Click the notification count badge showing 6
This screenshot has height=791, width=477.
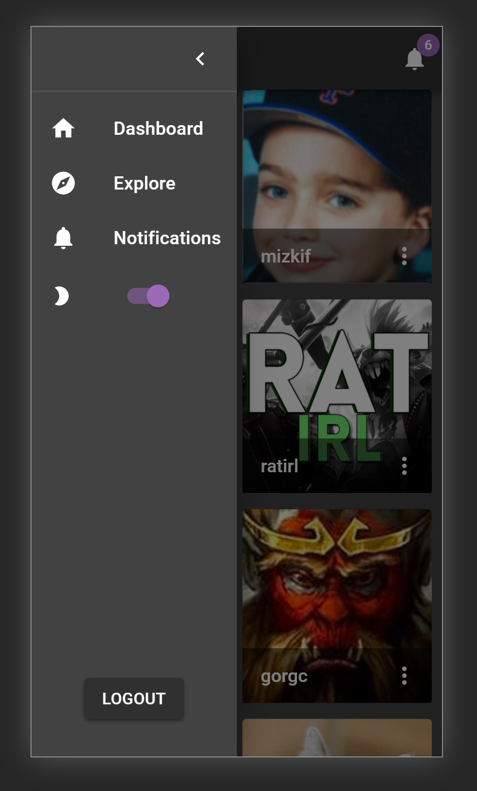coord(428,45)
